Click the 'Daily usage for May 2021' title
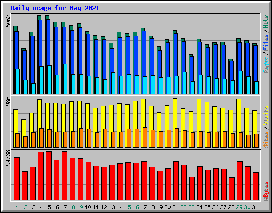The height and width of the screenshot is (213, 272). tap(55, 8)
